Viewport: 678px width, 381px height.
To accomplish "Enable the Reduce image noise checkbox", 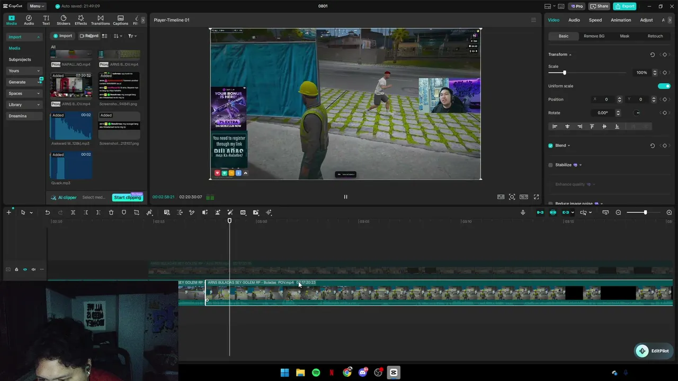I will tap(550, 204).
